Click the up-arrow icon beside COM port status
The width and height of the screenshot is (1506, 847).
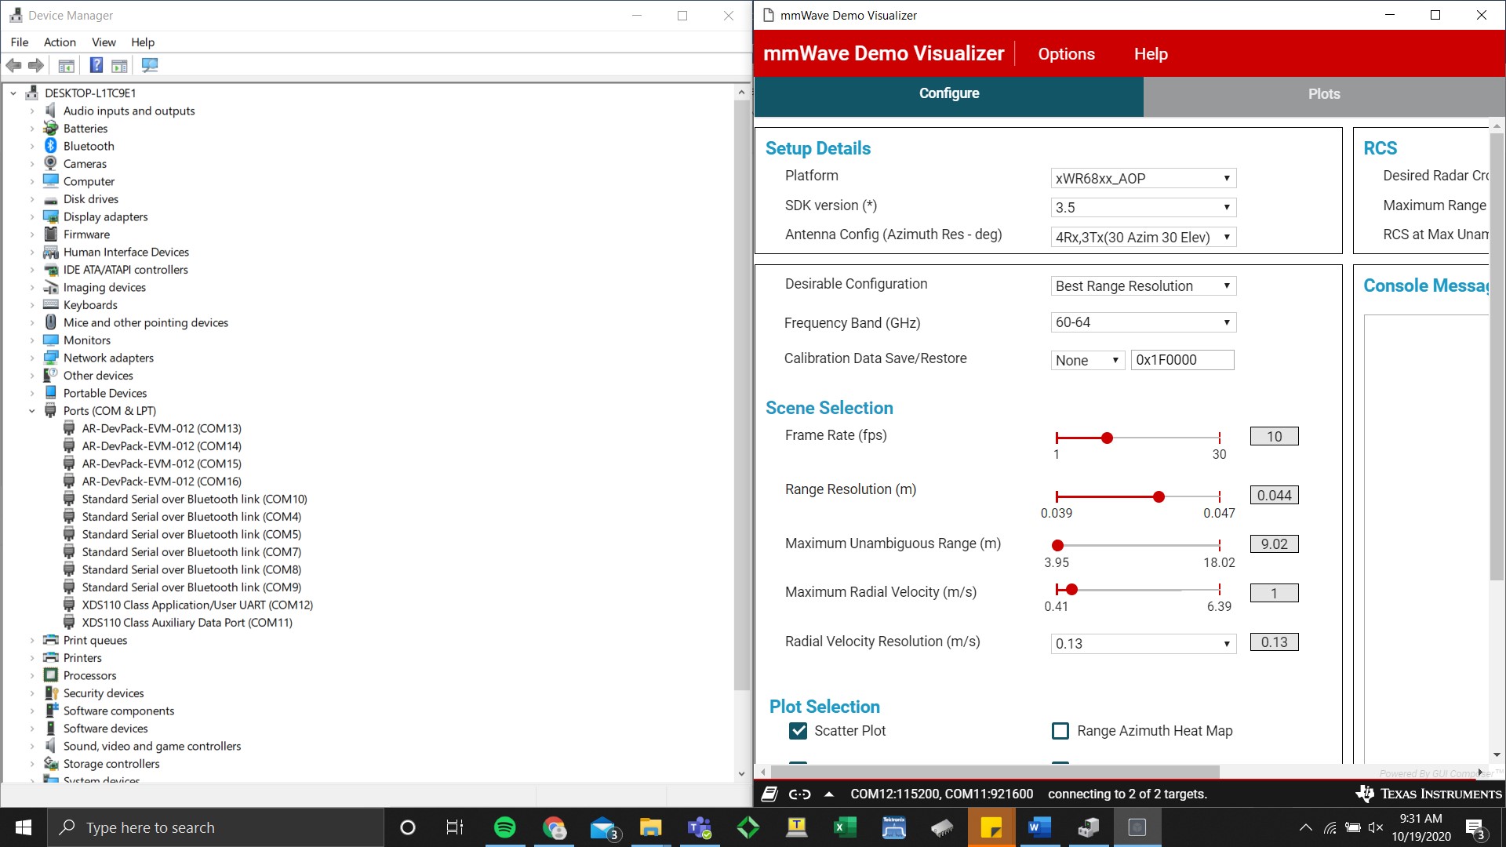(829, 794)
